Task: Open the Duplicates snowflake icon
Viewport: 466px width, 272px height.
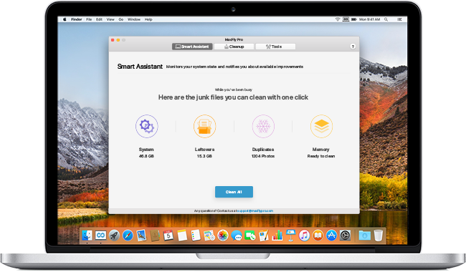Action: pos(263,127)
